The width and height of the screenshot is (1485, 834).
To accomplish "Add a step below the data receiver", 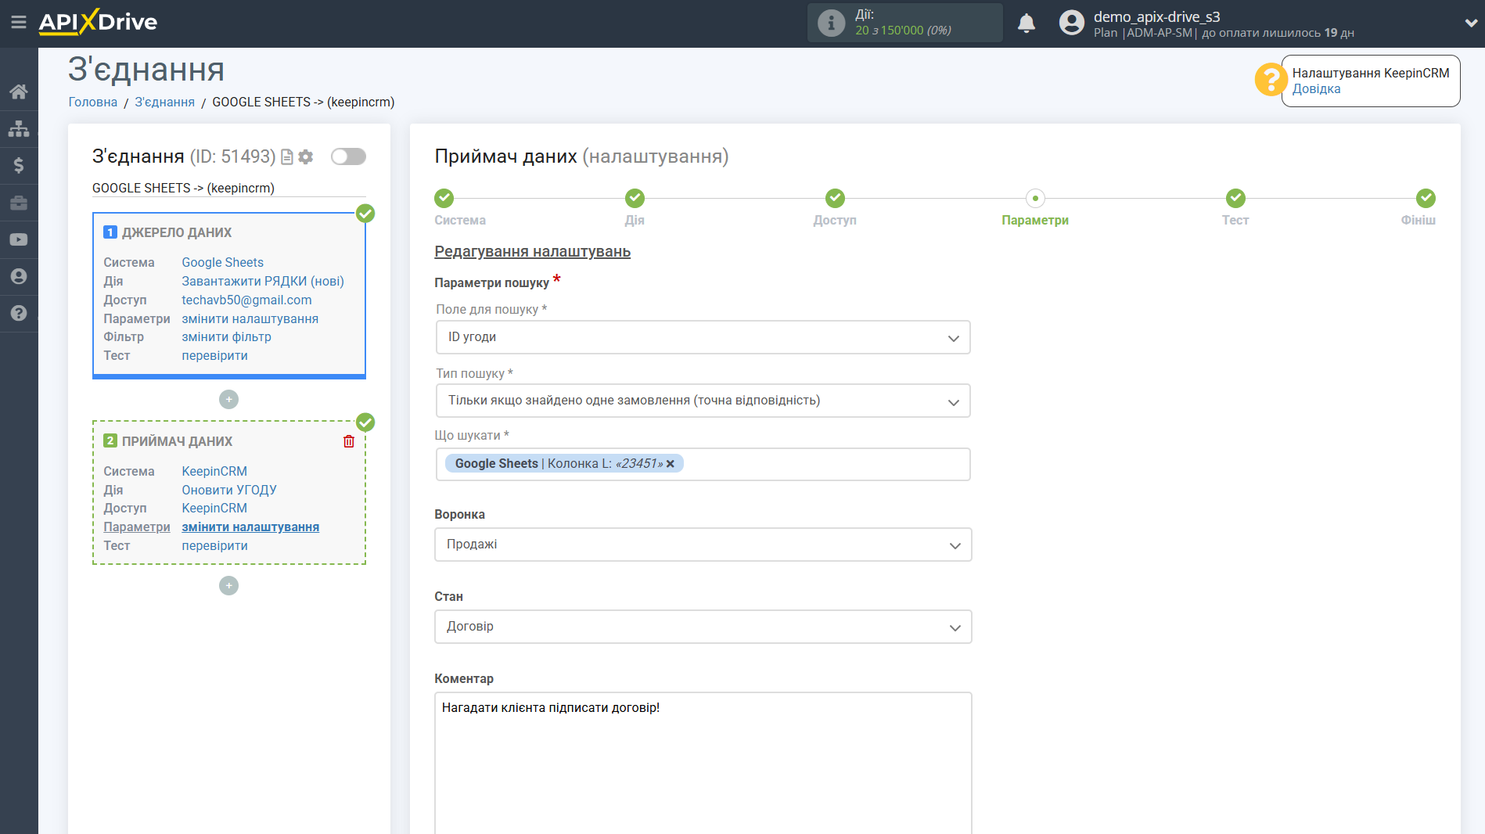I will point(228,586).
